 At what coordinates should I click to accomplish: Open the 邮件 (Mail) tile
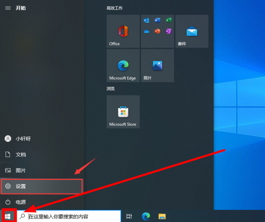192,31
